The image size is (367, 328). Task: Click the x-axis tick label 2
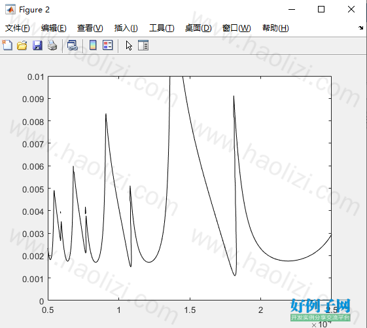pos(261,310)
